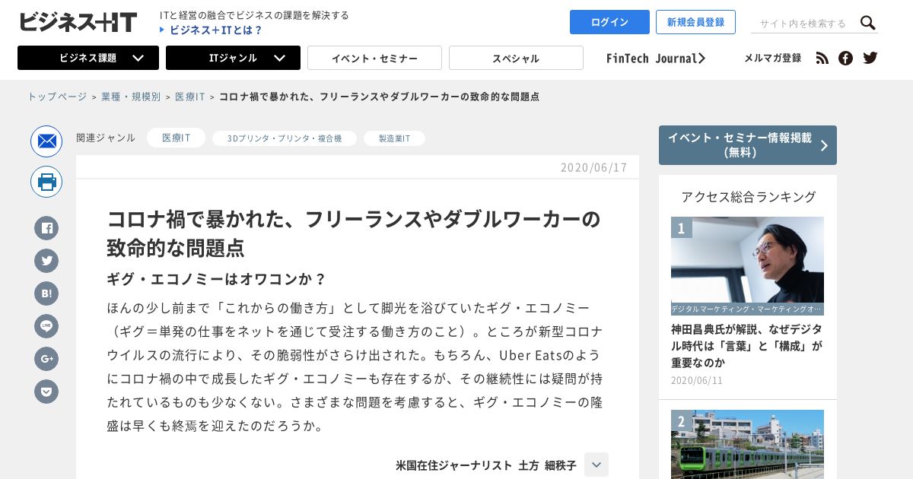Open Facebook page icon in header
This screenshot has width=913, height=479.
click(x=845, y=58)
